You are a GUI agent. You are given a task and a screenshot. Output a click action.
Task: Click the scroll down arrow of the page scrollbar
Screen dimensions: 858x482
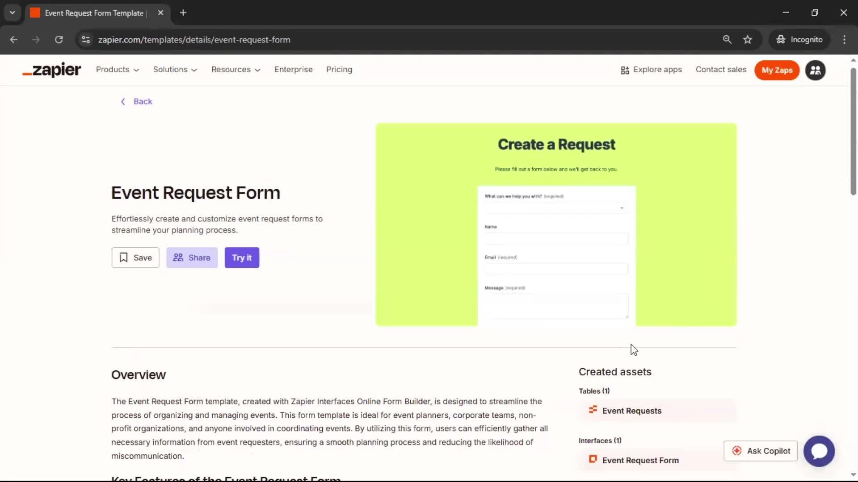coord(853,475)
